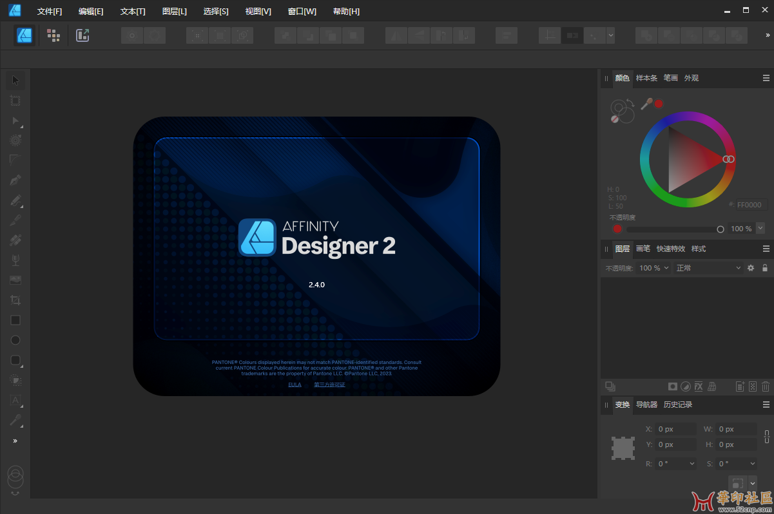The image size is (774, 514).
Task: Open the 第三方许可证 link
Action: pyautogui.click(x=329, y=385)
